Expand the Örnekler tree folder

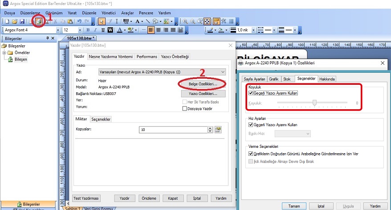click(4, 53)
